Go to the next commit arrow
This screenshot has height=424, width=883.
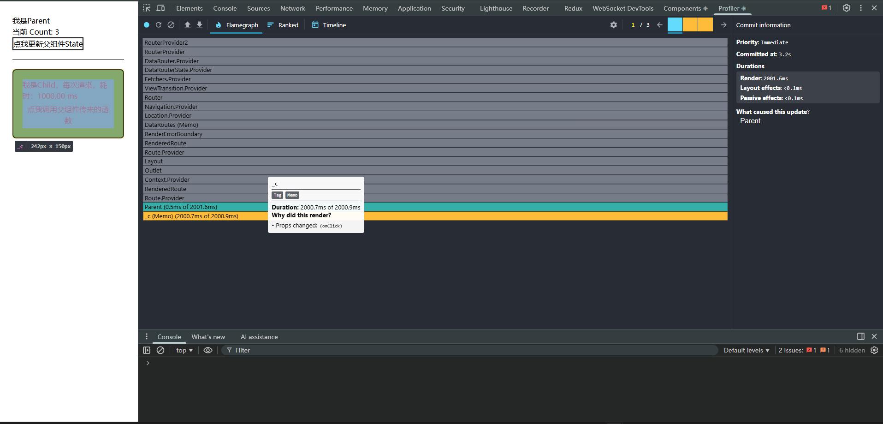click(x=723, y=25)
